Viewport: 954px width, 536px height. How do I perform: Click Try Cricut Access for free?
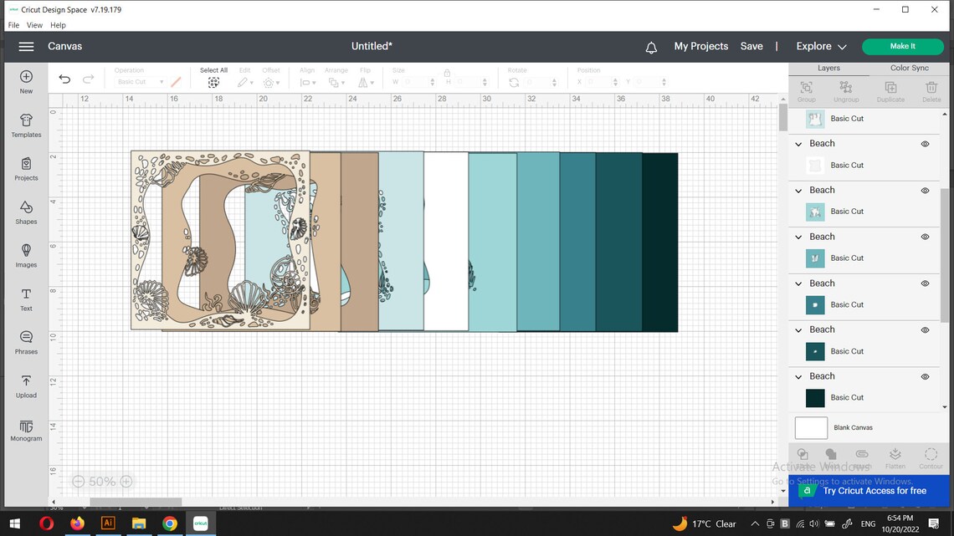[x=869, y=490]
